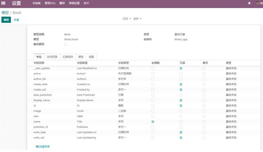Open the date_published field row
Image resolution: width=263 pixels, height=152 pixels.
[144, 95]
